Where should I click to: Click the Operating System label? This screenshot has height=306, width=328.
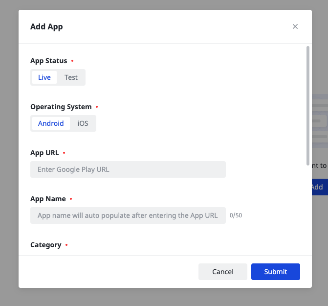[61, 107]
